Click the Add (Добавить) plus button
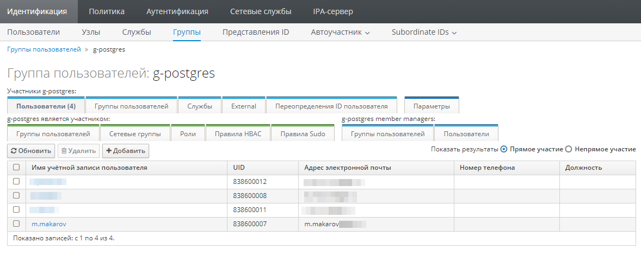Image resolution: width=641 pixels, height=268 pixels. (x=125, y=151)
